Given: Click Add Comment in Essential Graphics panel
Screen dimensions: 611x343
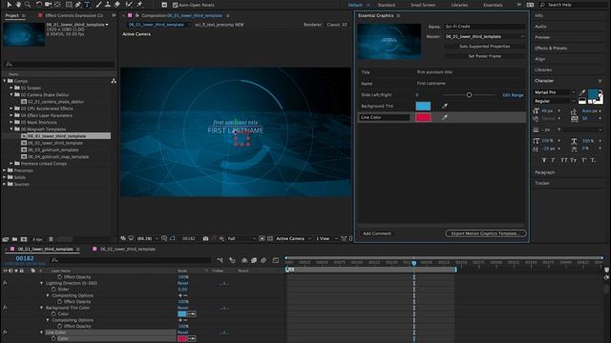Looking at the screenshot, I should point(377,233).
